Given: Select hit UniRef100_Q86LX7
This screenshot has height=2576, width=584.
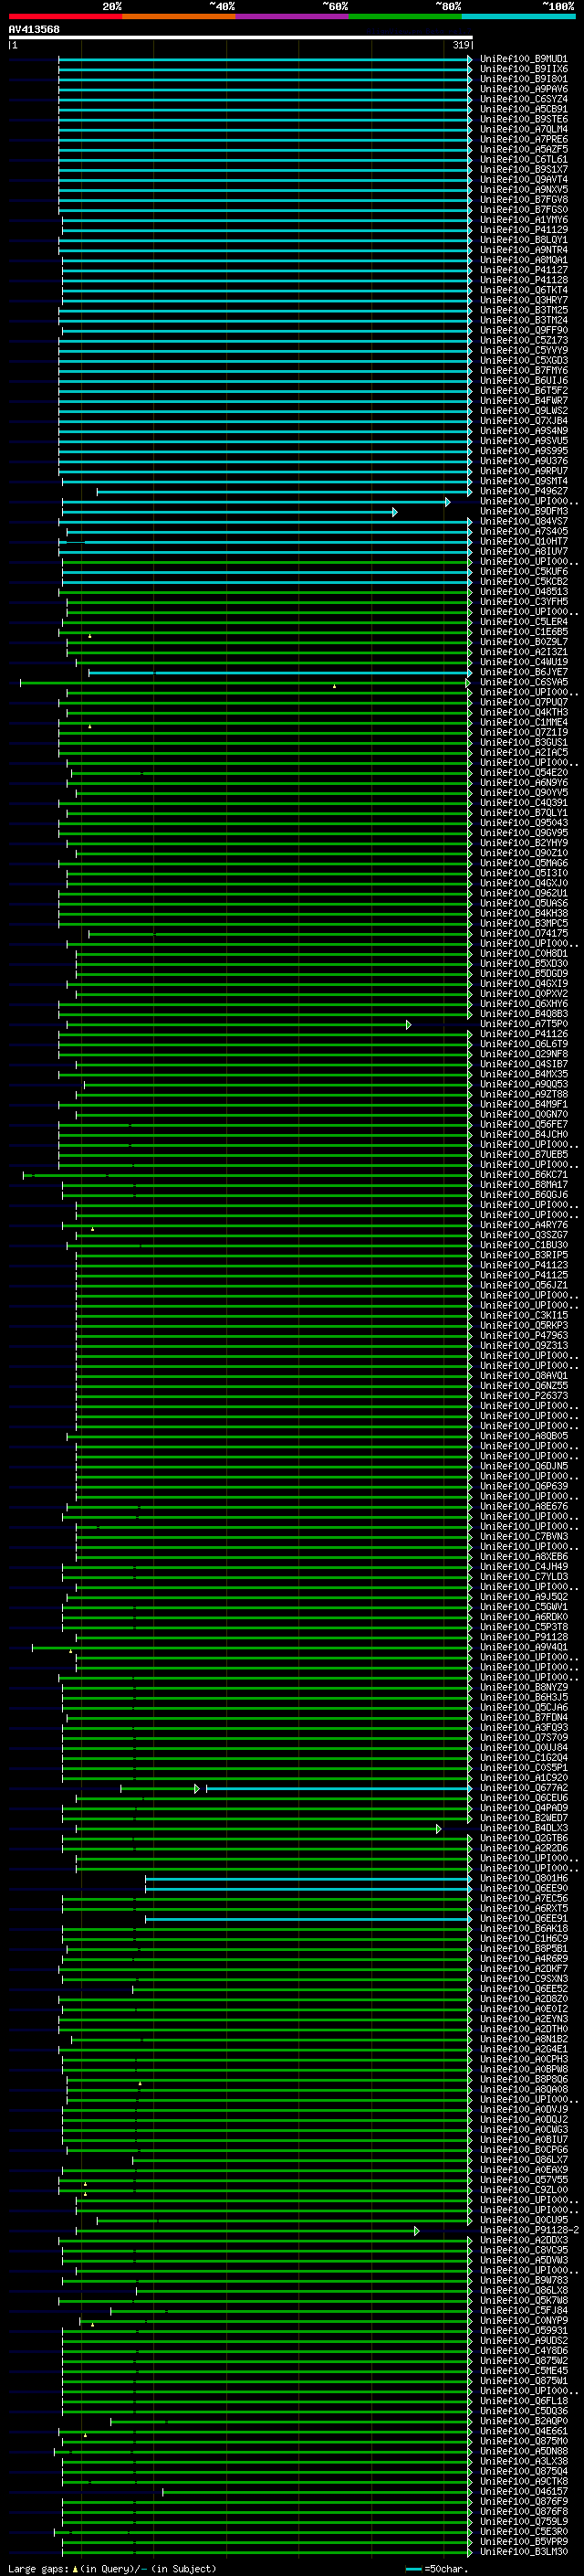Looking at the screenshot, I should point(523,2159).
